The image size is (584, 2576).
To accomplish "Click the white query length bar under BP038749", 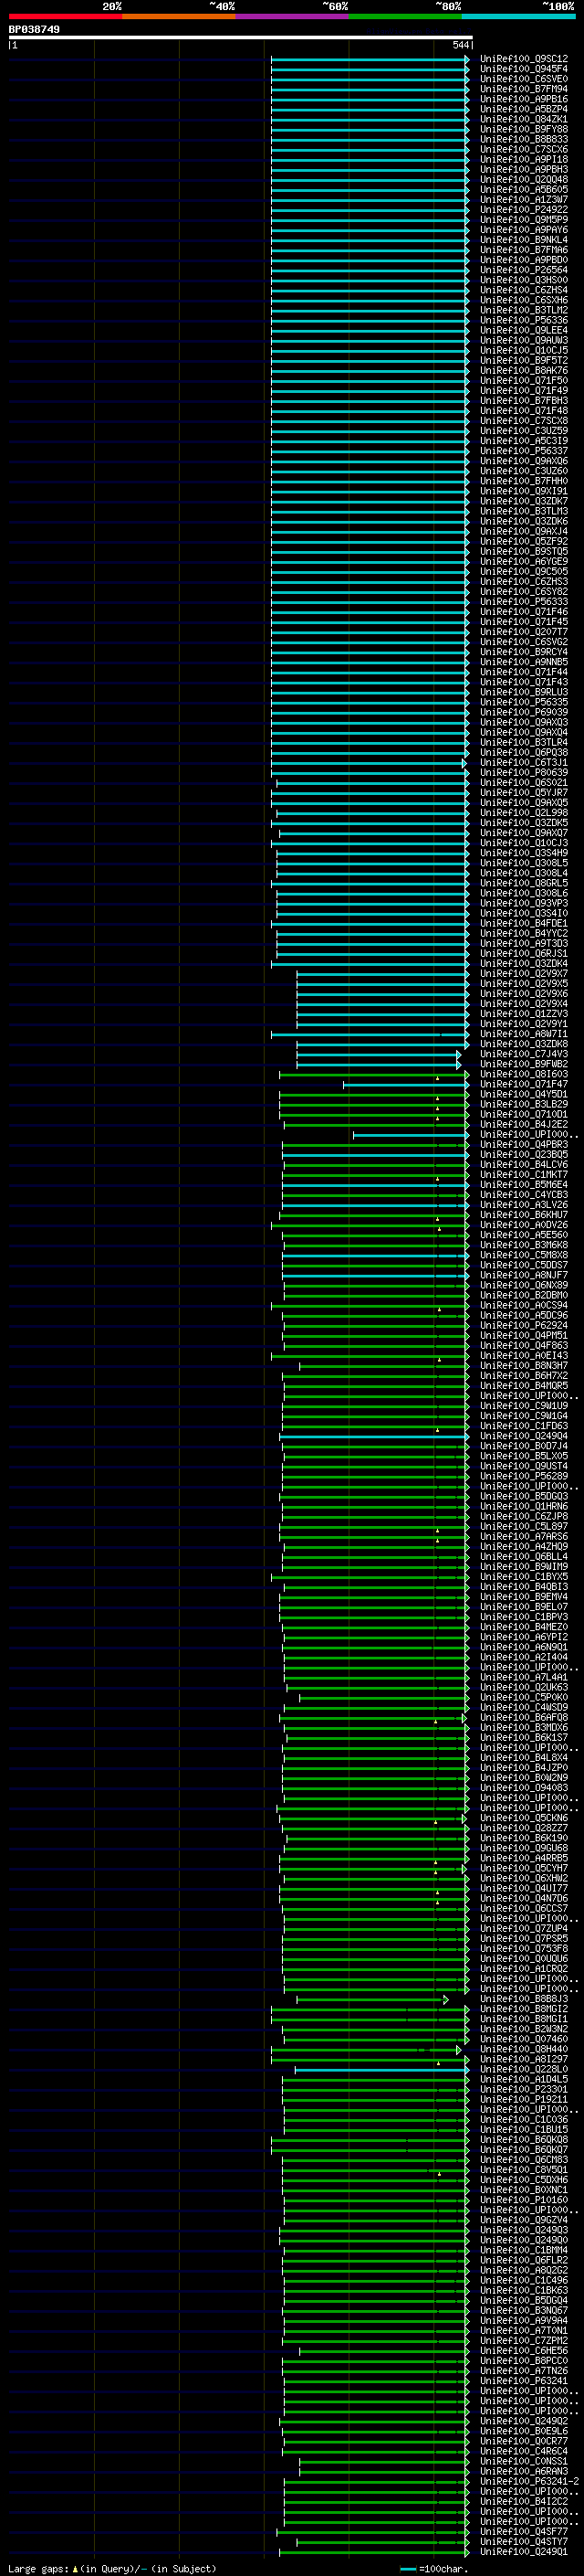I will click(240, 37).
